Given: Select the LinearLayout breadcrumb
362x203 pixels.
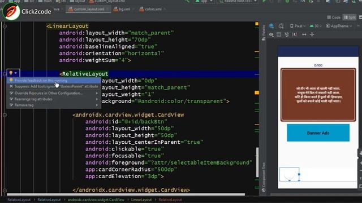Looking at the screenshot, I should click(x=141, y=200).
